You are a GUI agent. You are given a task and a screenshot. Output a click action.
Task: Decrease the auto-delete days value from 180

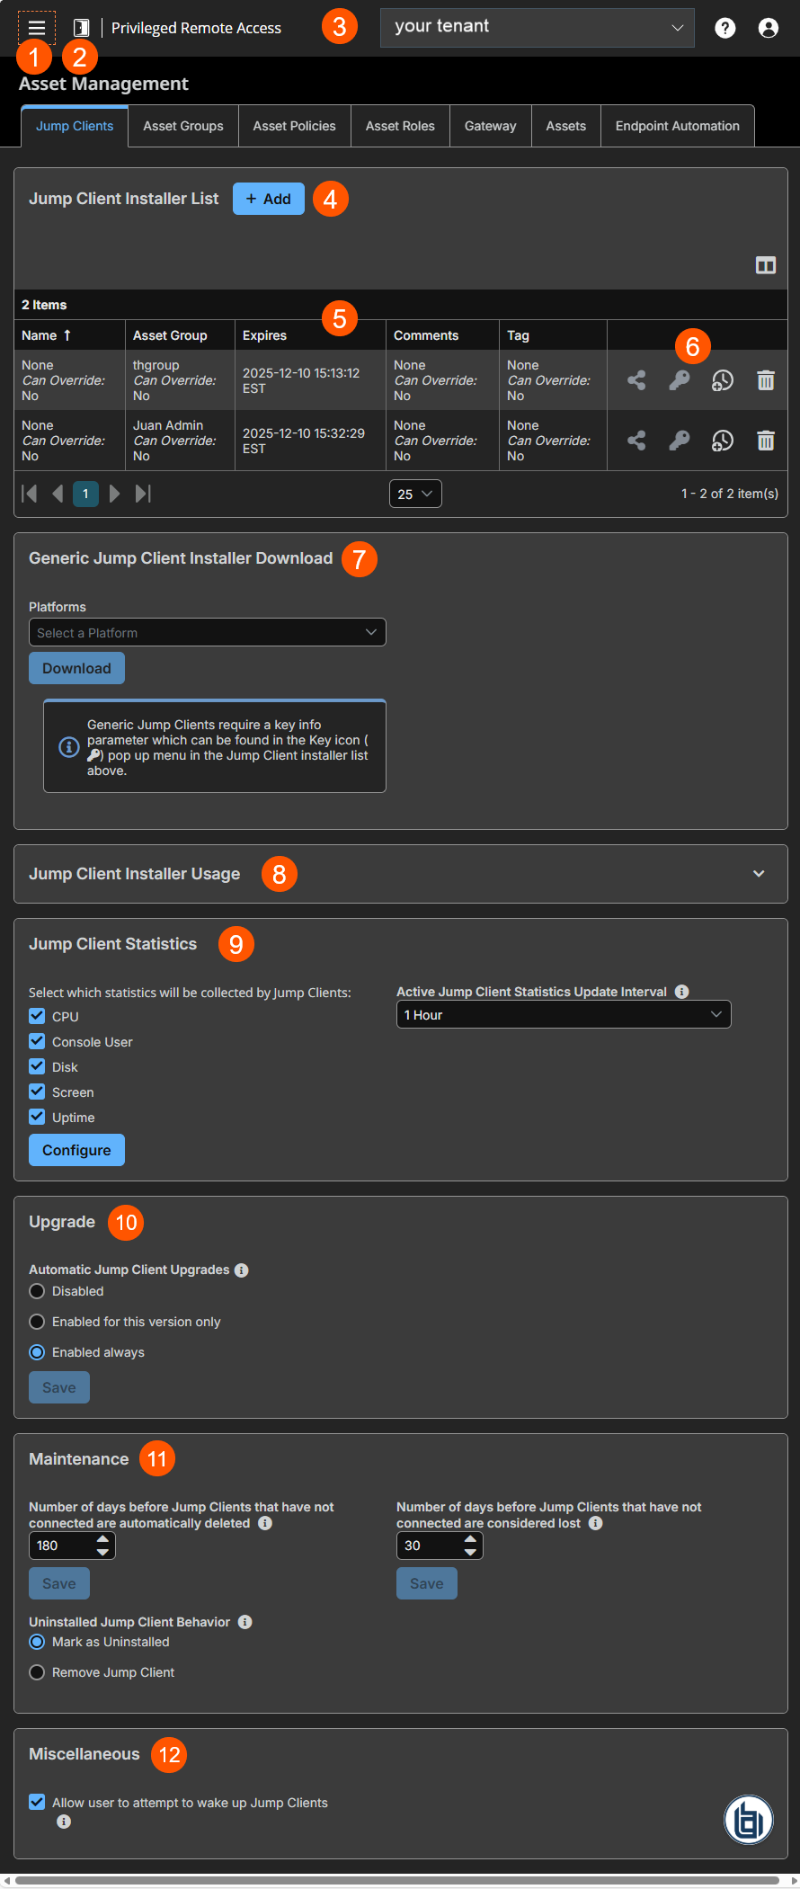[103, 1552]
